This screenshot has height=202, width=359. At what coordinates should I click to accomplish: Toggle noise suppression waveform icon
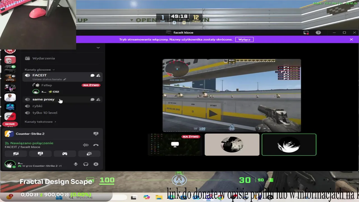click(86, 145)
